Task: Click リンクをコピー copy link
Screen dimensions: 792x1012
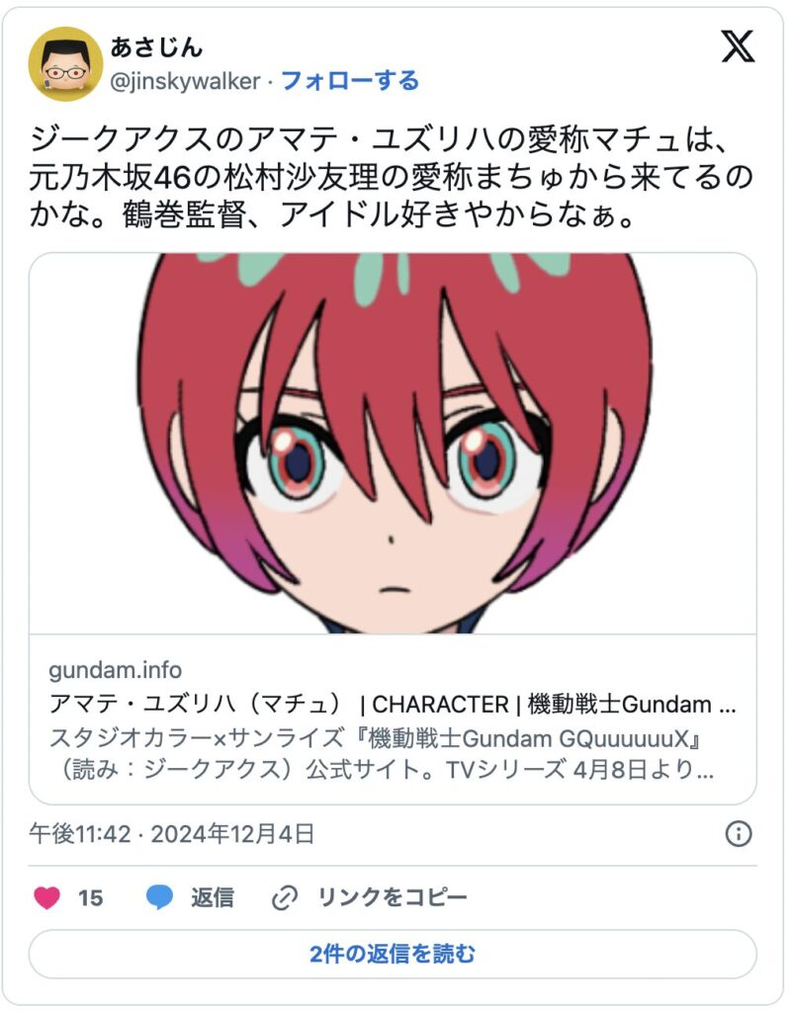Action: point(393,897)
